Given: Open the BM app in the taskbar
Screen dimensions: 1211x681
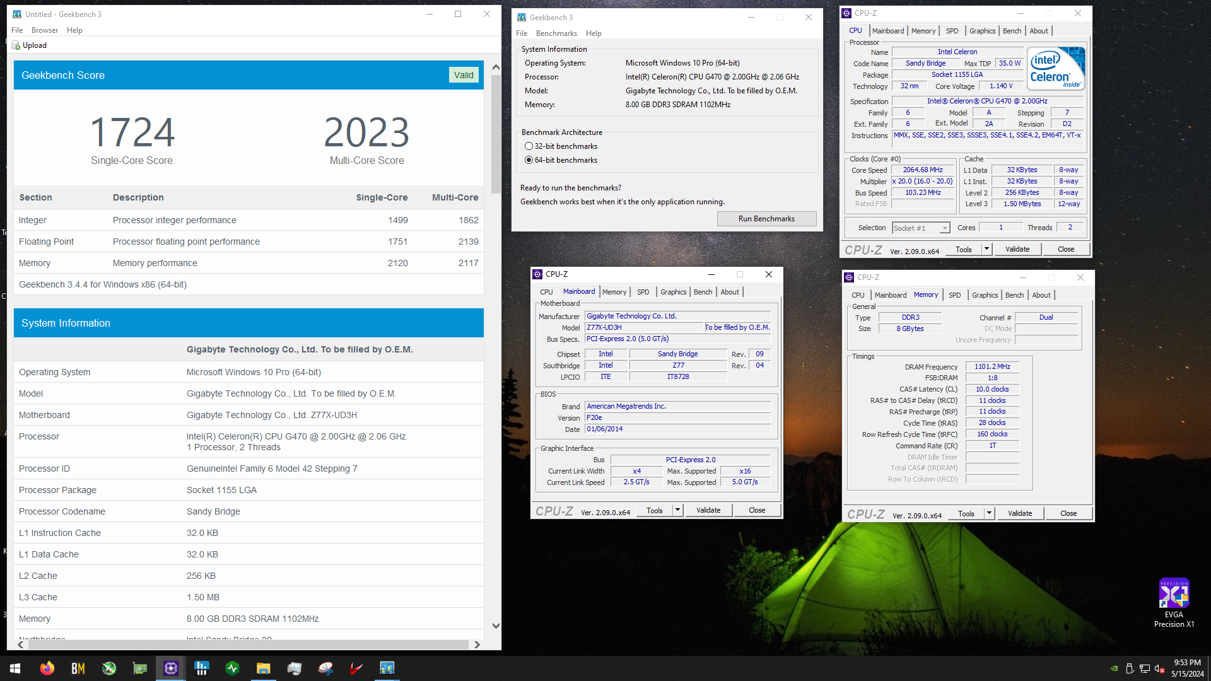Looking at the screenshot, I should point(78,668).
